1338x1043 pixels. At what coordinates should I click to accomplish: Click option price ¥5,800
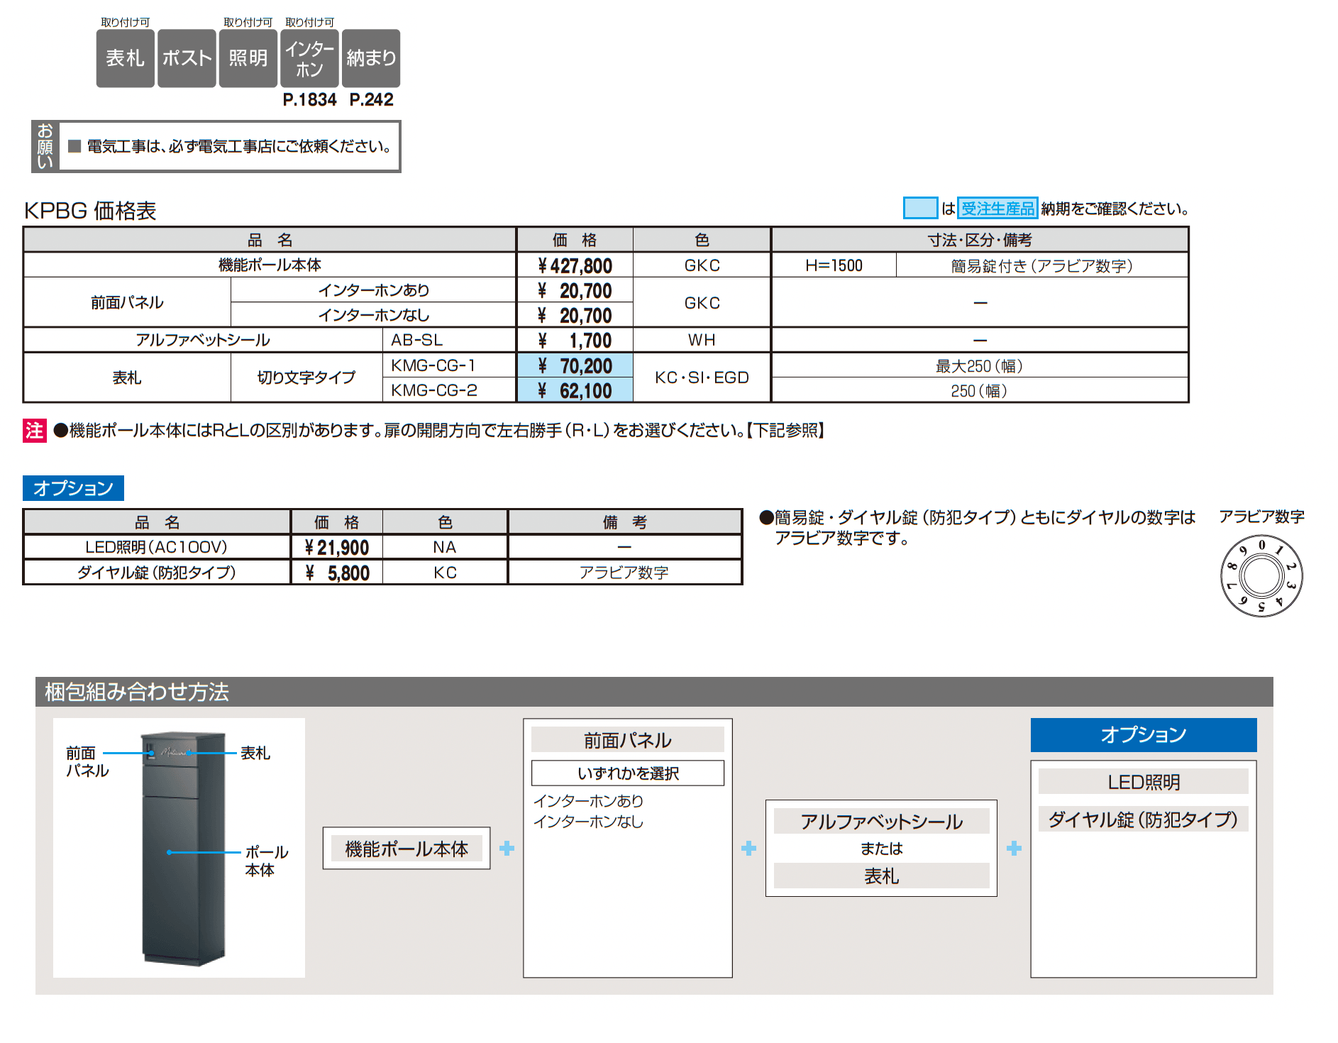(x=337, y=573)
